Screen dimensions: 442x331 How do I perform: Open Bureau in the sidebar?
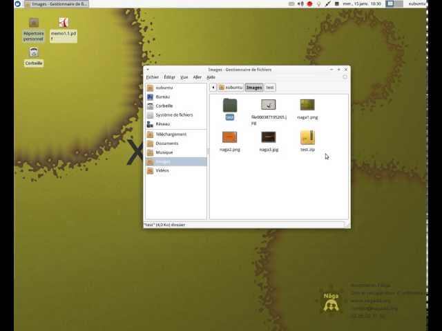click(x=176, y=97)
